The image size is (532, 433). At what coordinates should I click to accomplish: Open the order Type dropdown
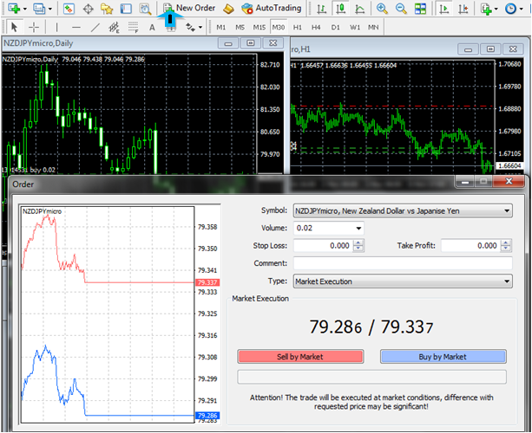(403, 281)
